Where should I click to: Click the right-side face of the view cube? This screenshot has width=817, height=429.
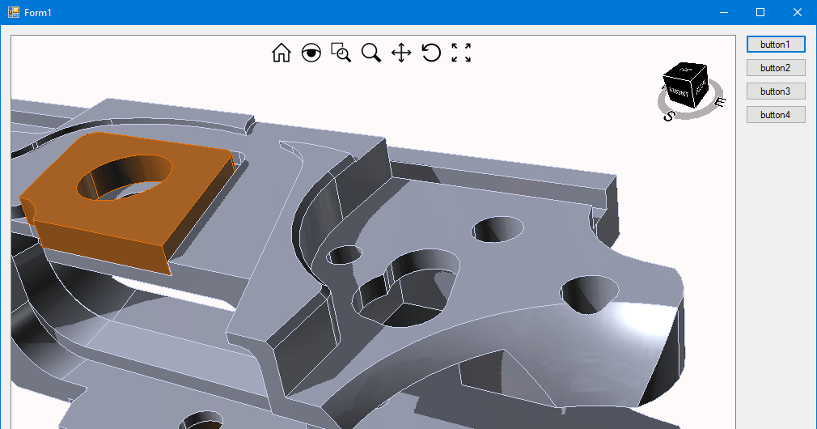701,87
